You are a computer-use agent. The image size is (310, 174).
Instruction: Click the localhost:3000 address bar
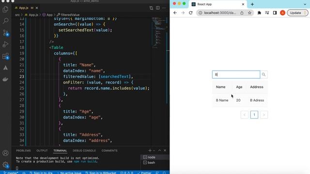220,13
